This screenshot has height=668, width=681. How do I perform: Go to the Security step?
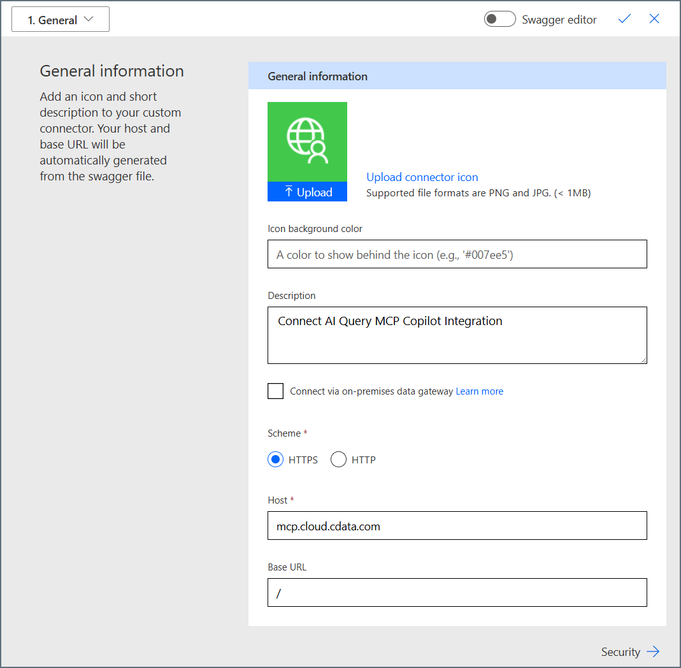point(630,651)
